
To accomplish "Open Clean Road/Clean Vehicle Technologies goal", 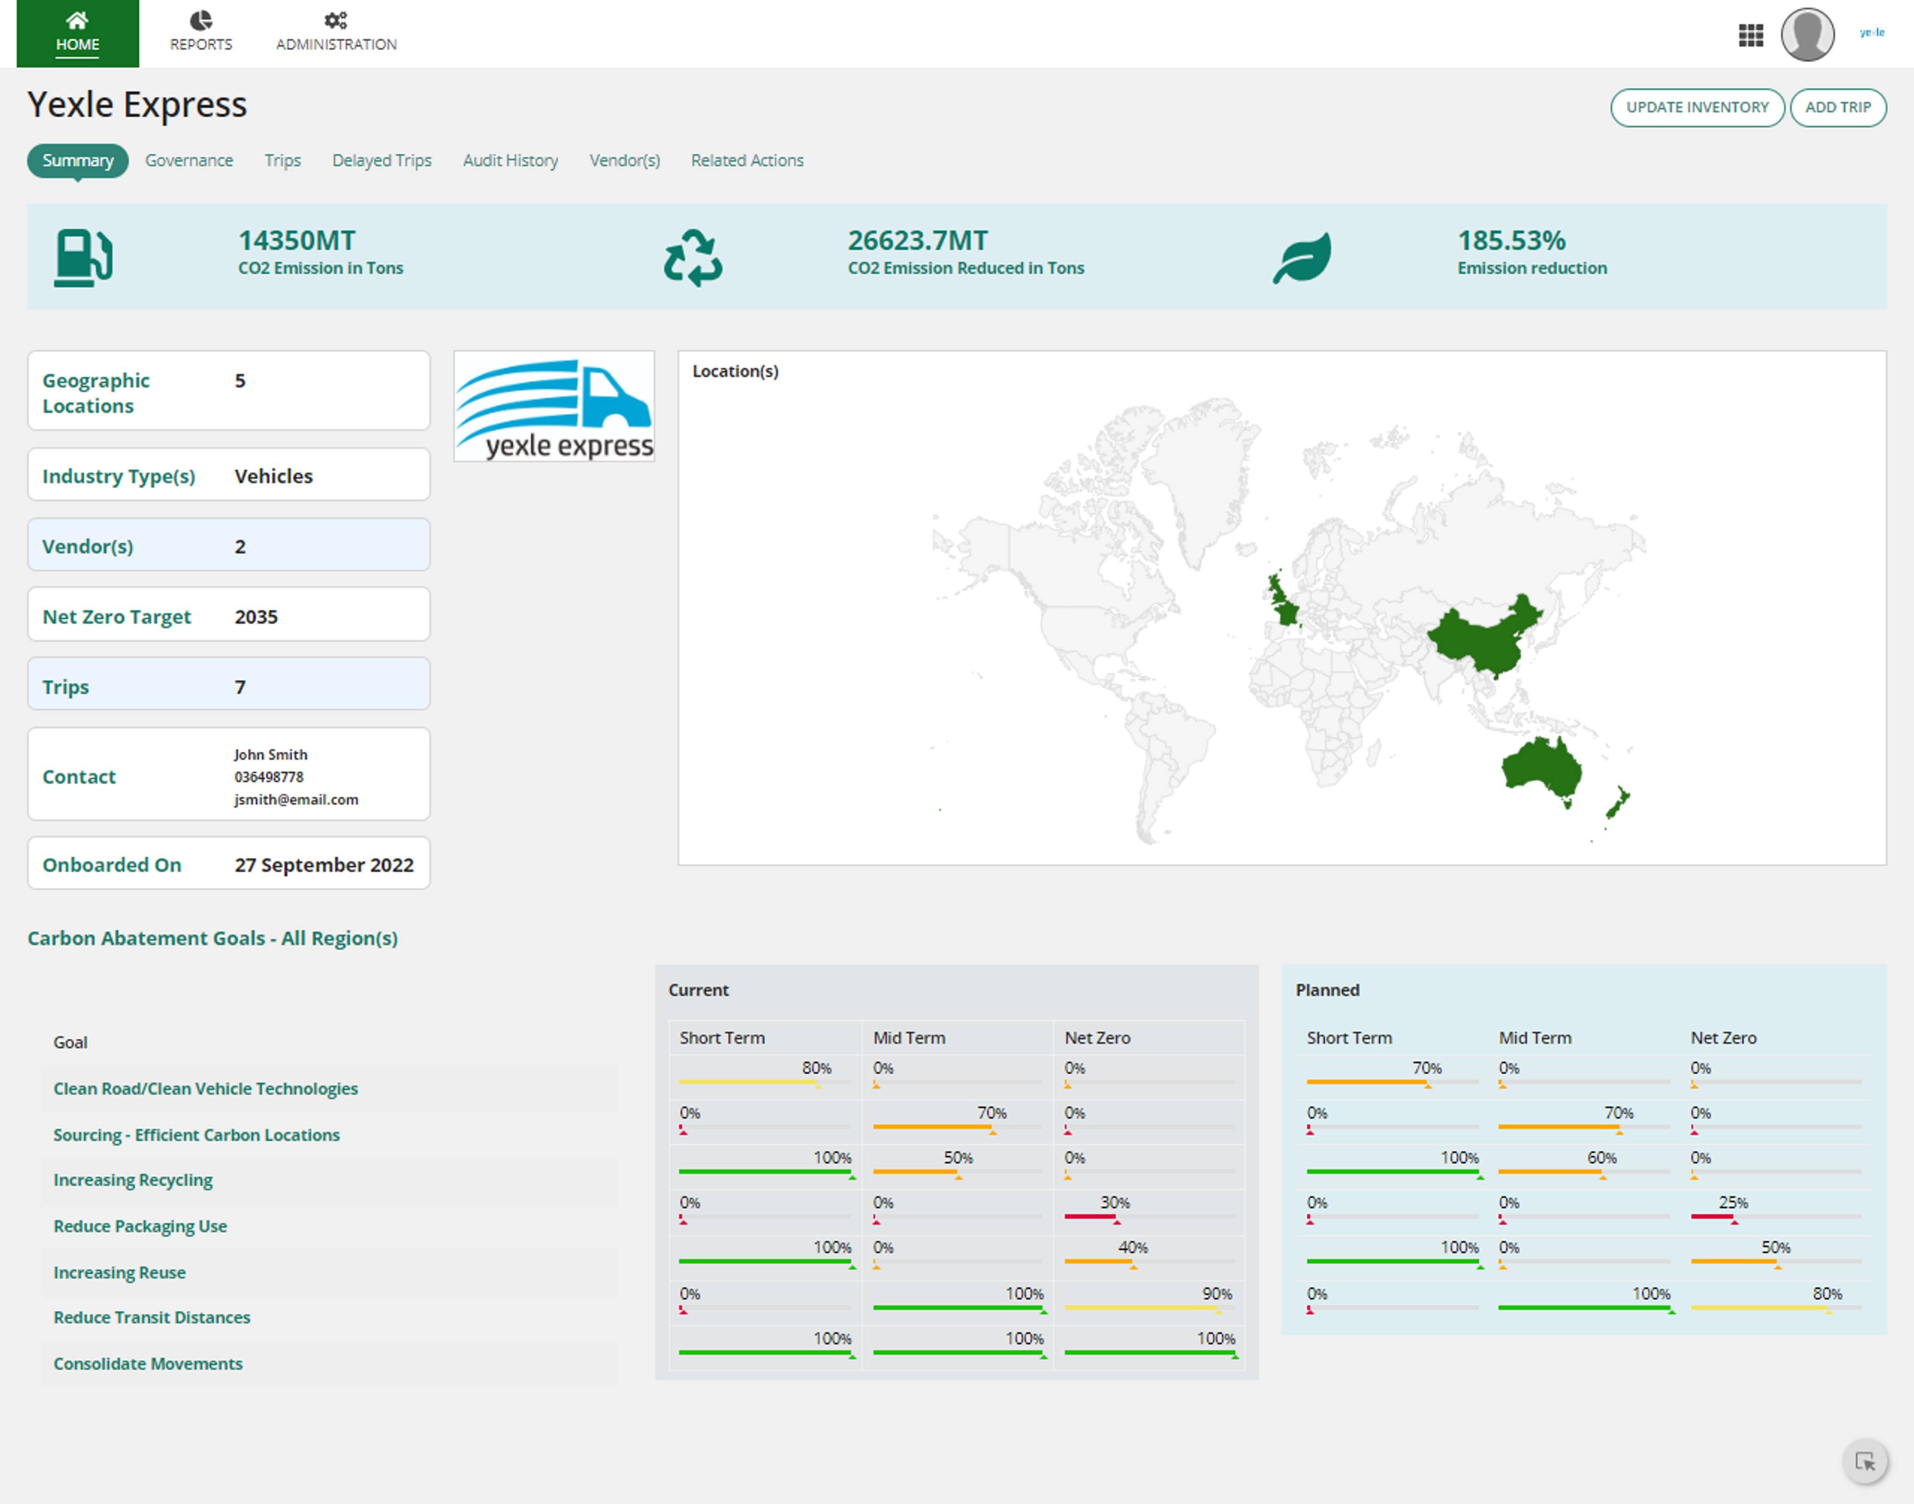I will click(x=205, y=1088).
